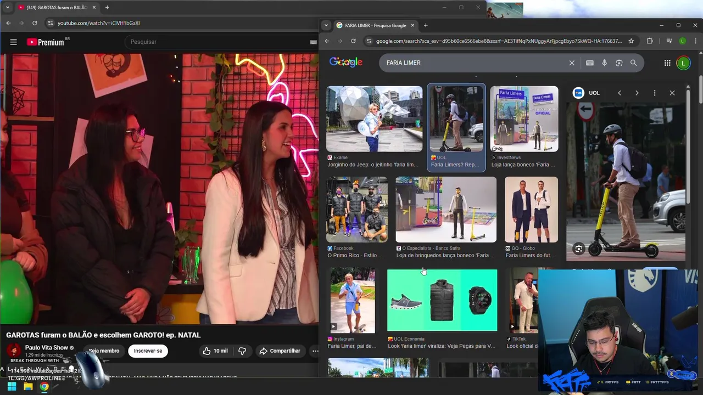Open site info icon beside youtube.com URL
This screenshot has width=703, height=395.
pyautogui.click(x=50, y=23)
